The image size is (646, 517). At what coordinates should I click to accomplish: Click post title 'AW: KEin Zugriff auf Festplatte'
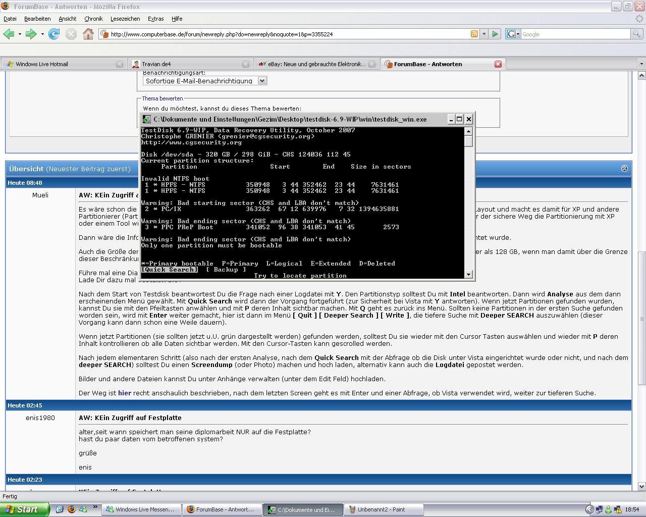tap(130, 418)
